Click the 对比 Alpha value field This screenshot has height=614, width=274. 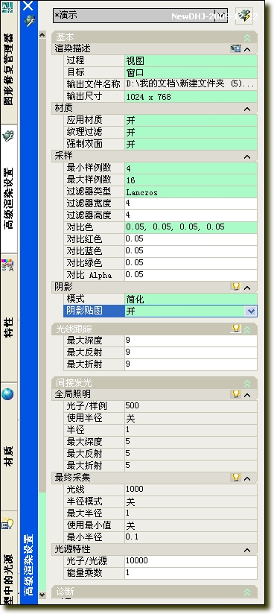click(x=191, y=275)
